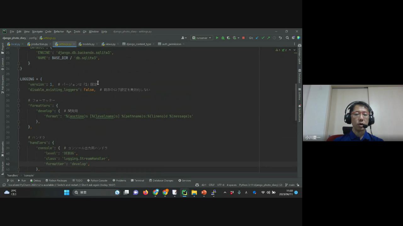403x226 pixels.
Task: Open the Python 3.11 interpreter selector
Action: click(x=260, y=185)
